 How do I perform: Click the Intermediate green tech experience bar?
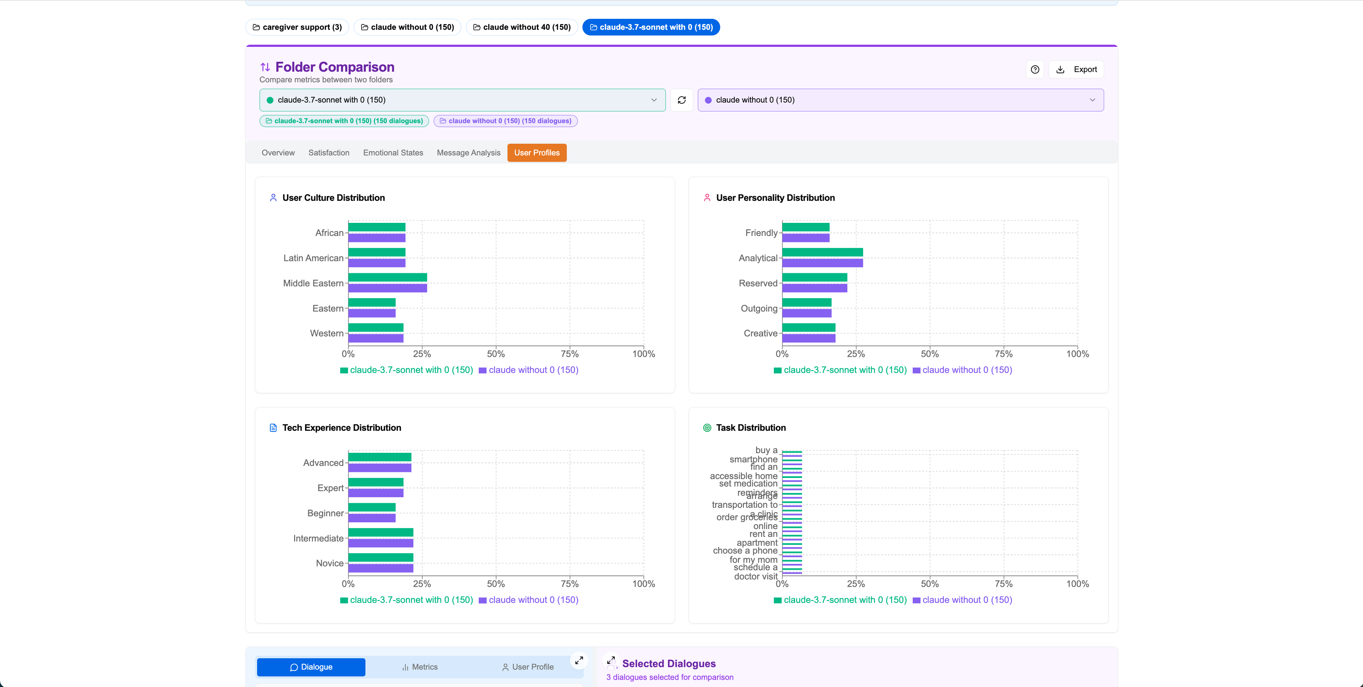click(x=380, y=532)
